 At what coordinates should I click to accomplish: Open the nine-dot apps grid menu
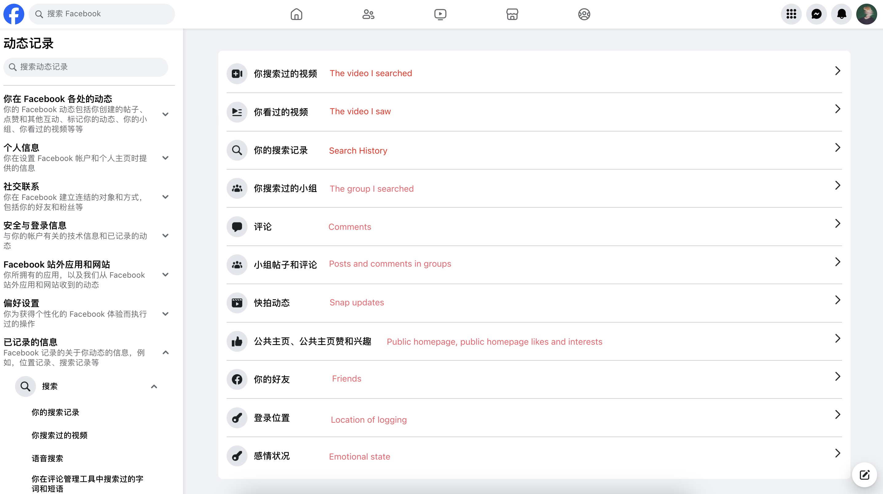(x=791, y=14)
